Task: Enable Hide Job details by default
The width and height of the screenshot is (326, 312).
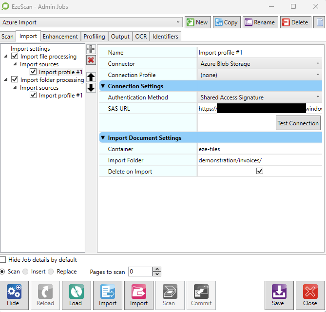Action: [x=3, y=260]
